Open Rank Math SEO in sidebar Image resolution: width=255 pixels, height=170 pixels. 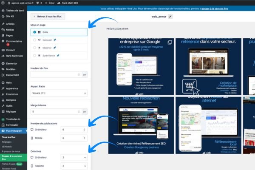13,56
